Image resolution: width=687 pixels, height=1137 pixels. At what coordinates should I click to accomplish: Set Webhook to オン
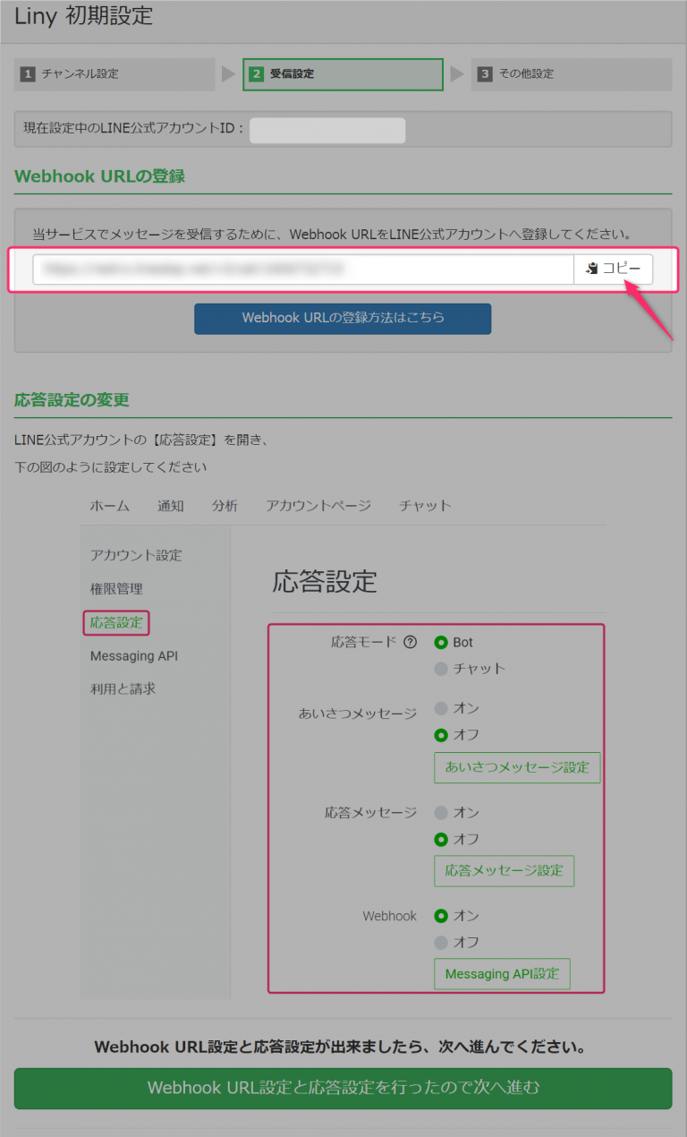pos(441,916)
